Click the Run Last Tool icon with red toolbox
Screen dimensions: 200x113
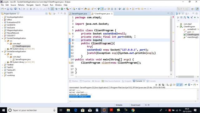67,9
